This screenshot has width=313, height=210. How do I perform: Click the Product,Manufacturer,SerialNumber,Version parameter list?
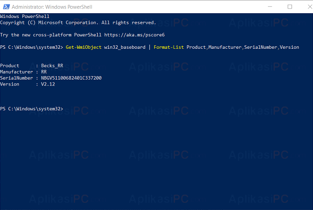point(243,47)
